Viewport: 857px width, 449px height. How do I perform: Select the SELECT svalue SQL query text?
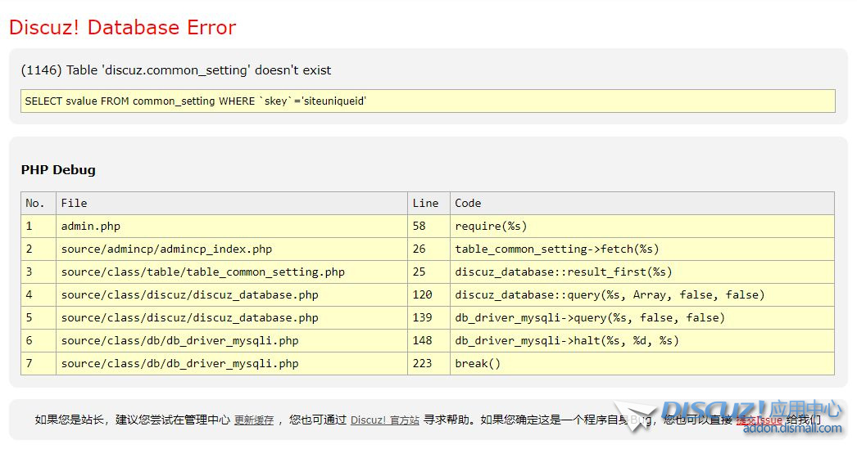coord(196,101)
